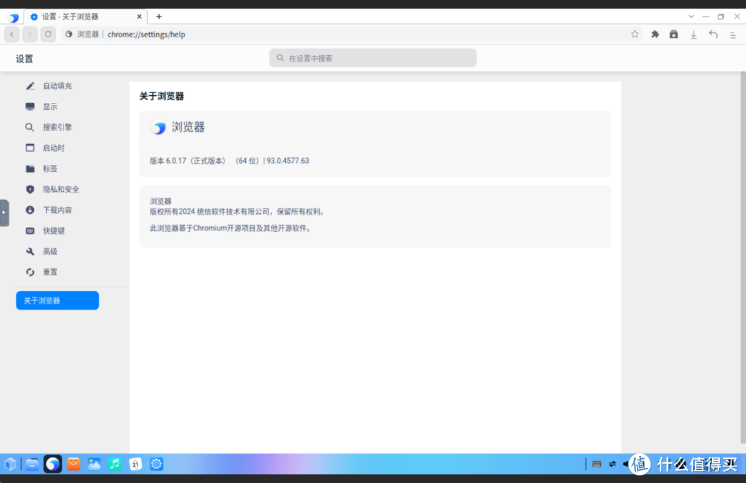Viewport: 746px width, 483px height.
Task: Go back to previous page
Action: coord(12,34)
